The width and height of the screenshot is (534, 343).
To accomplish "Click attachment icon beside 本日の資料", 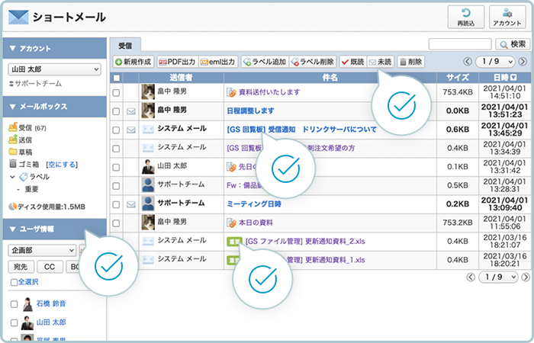I will pos(232,223).
